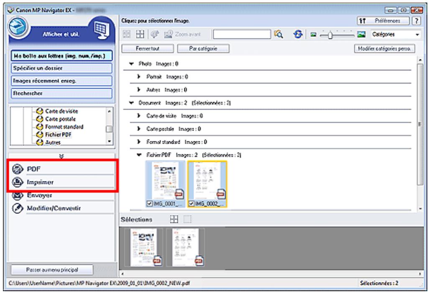This screenshot has height=292, width=429.
Task: Click the Modifier/Convertir icon
Action: 18,208
